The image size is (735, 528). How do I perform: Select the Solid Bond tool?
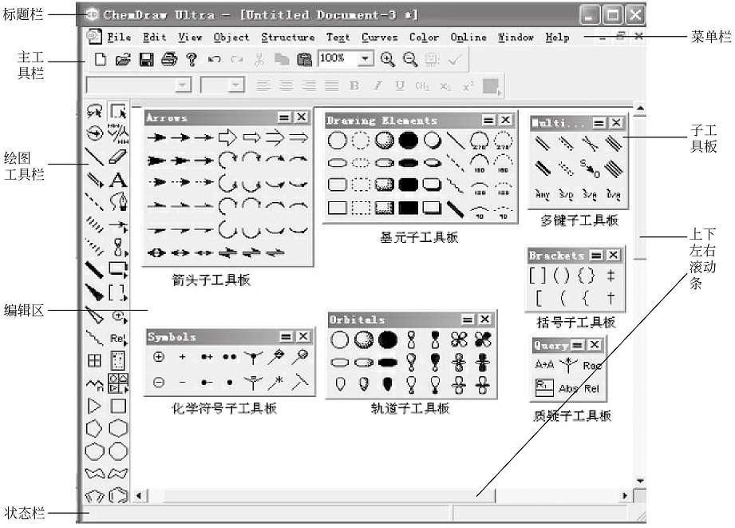pos(94,157)
